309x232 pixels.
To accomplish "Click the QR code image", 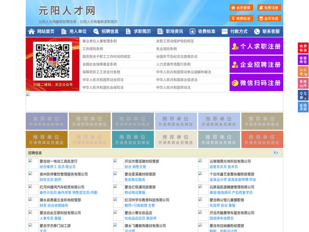I will [52, 61].
